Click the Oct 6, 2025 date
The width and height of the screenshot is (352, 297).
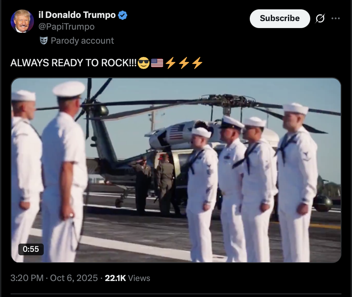[x=74, y=278]
